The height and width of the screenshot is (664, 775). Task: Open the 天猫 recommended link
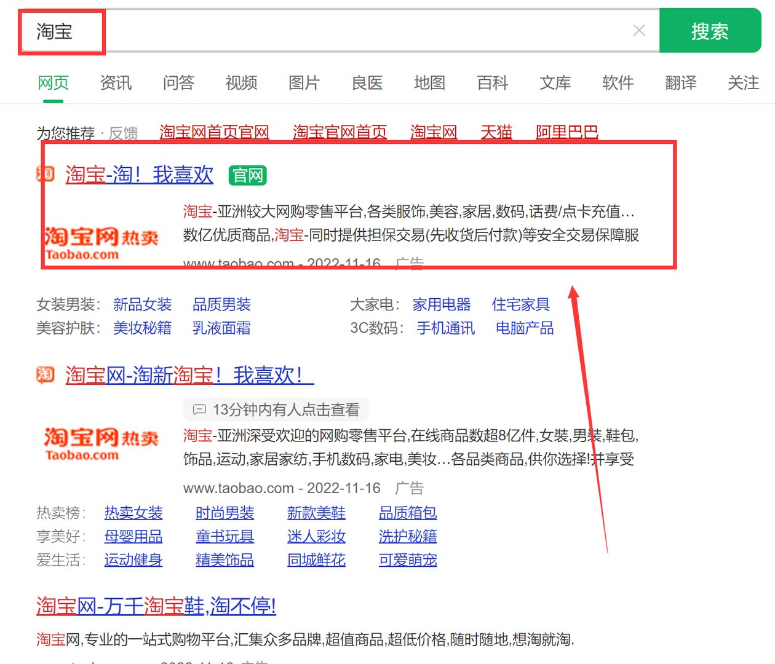pyautogui.click(x=496, y=132)
